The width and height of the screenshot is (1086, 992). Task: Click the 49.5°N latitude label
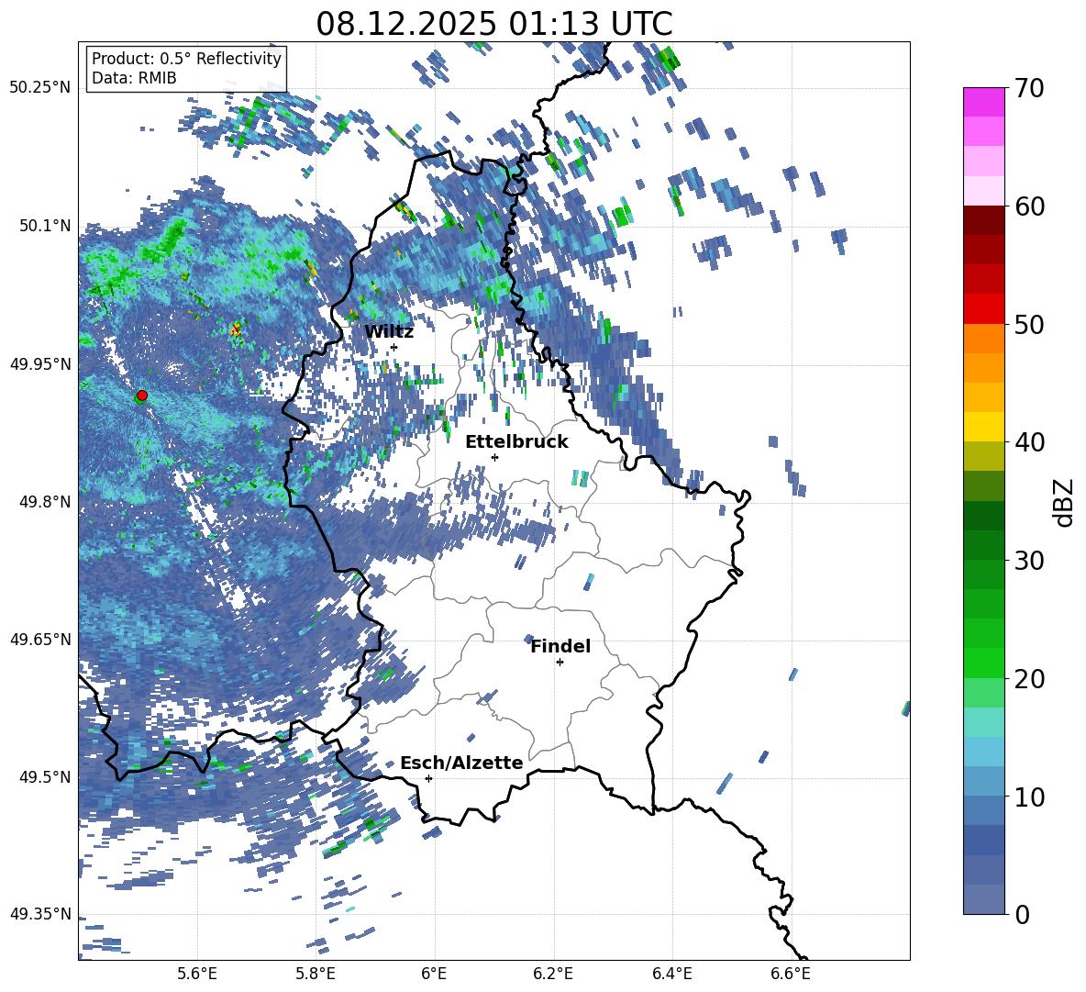point(45,777)
